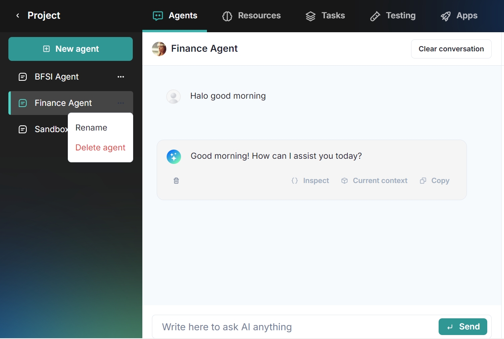Create a New agent
The width and height of the screenshot is (504, 339).
pyautogui.click(x=71, y=49)
